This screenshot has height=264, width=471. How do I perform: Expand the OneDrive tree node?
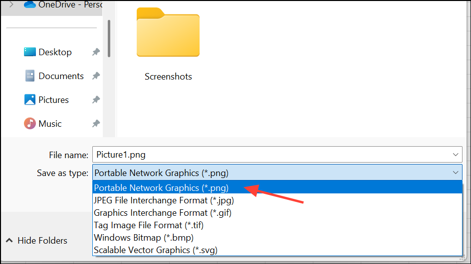11,4
